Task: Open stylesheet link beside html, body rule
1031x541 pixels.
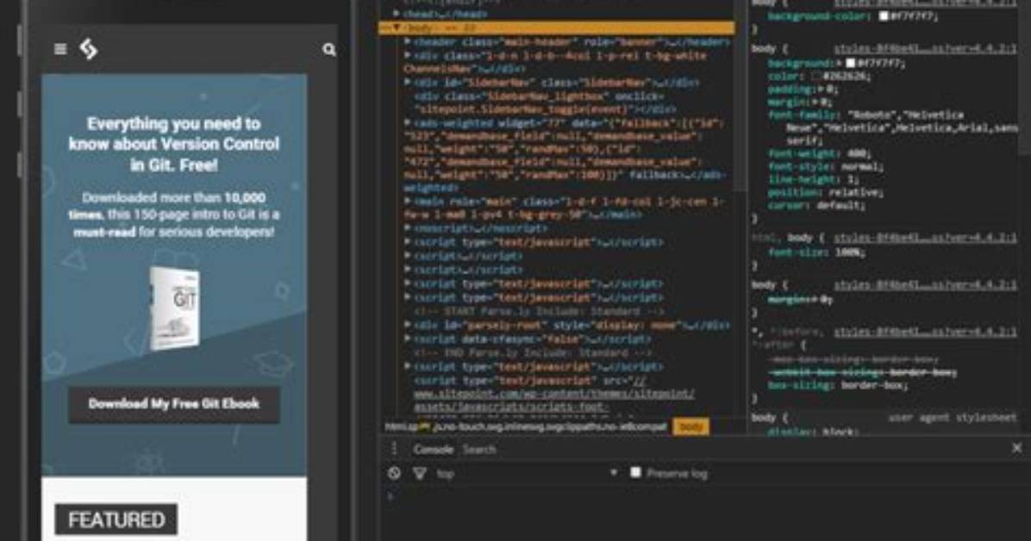Action: pyautogui.click(x=925, y=237)
